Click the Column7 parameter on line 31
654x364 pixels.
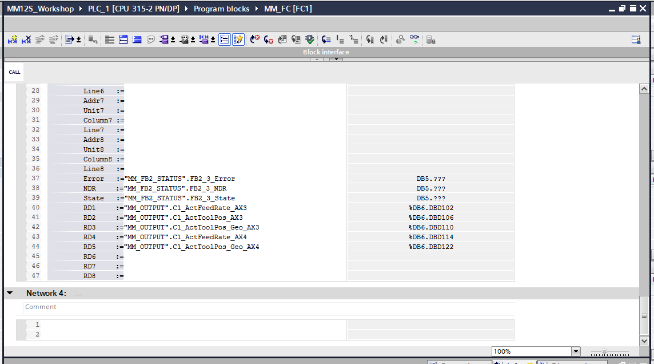pos(98,120)
